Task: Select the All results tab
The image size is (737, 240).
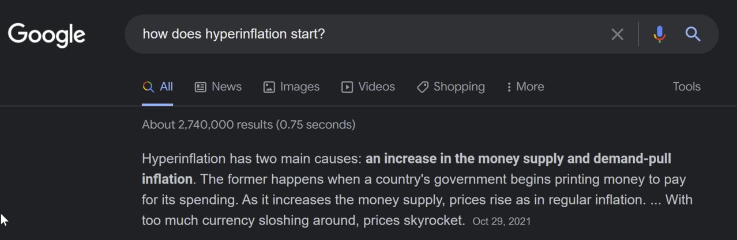Action: (x=157, y=87)
